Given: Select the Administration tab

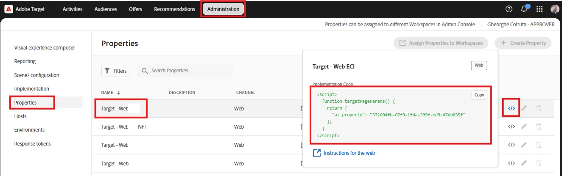Looking at the screenshot, I should (223, 9).
